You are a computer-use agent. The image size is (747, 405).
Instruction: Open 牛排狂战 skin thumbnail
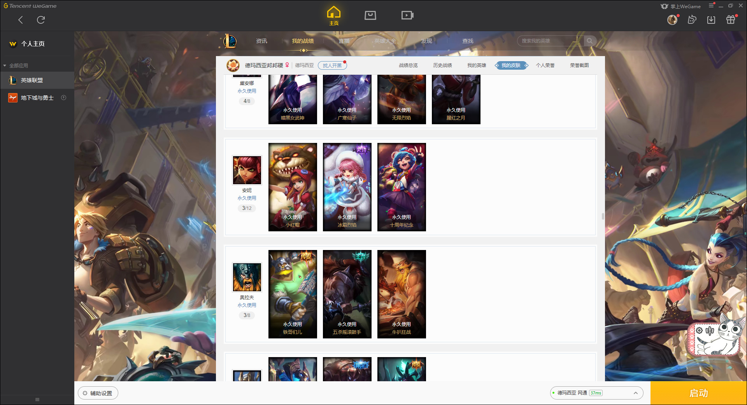coord(402,294)
